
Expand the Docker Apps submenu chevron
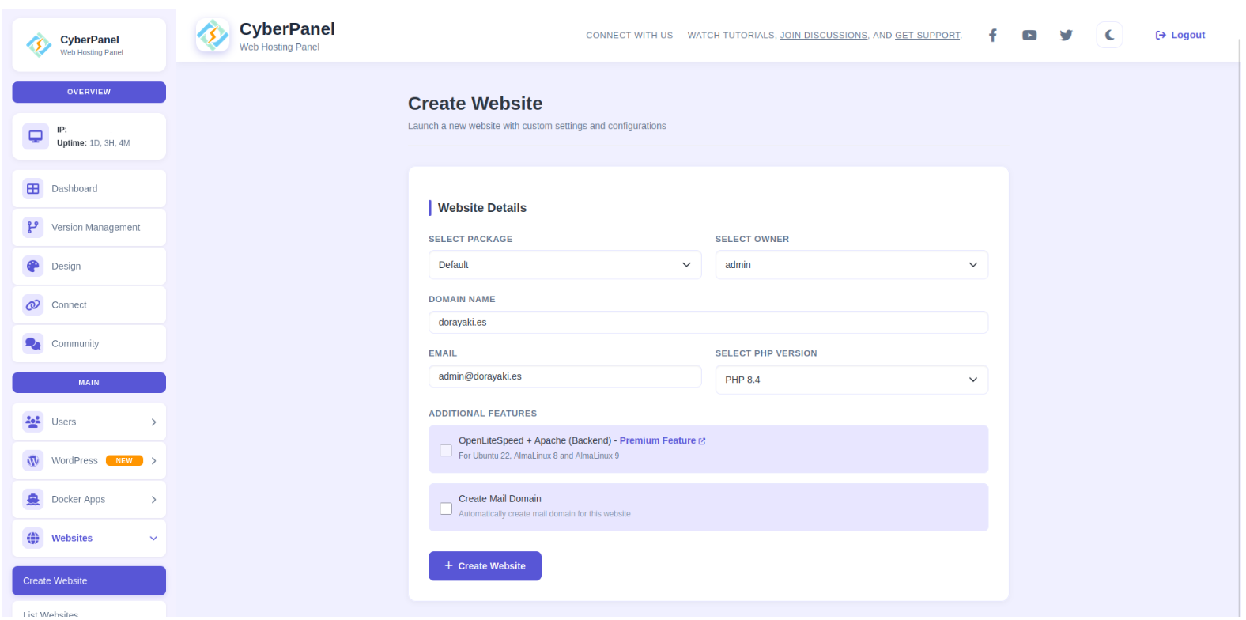pos(153,500)
